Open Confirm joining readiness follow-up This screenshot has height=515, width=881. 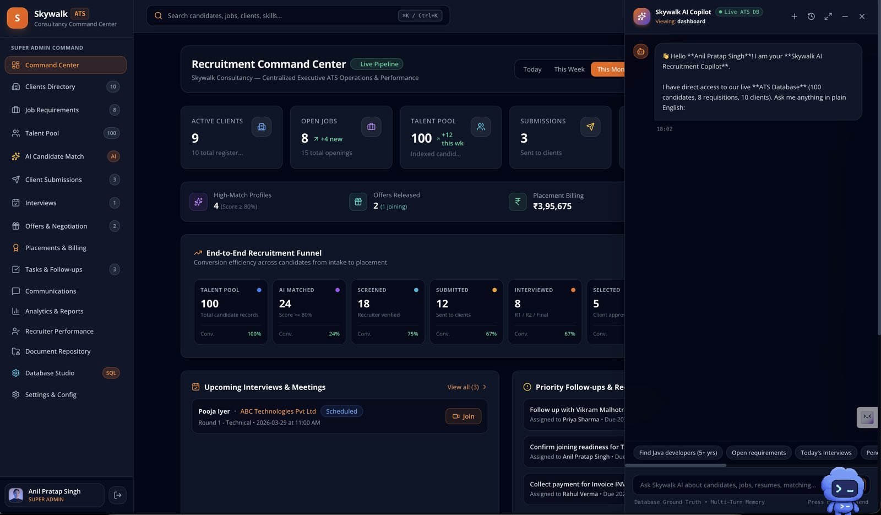click(x=574, y=452)
